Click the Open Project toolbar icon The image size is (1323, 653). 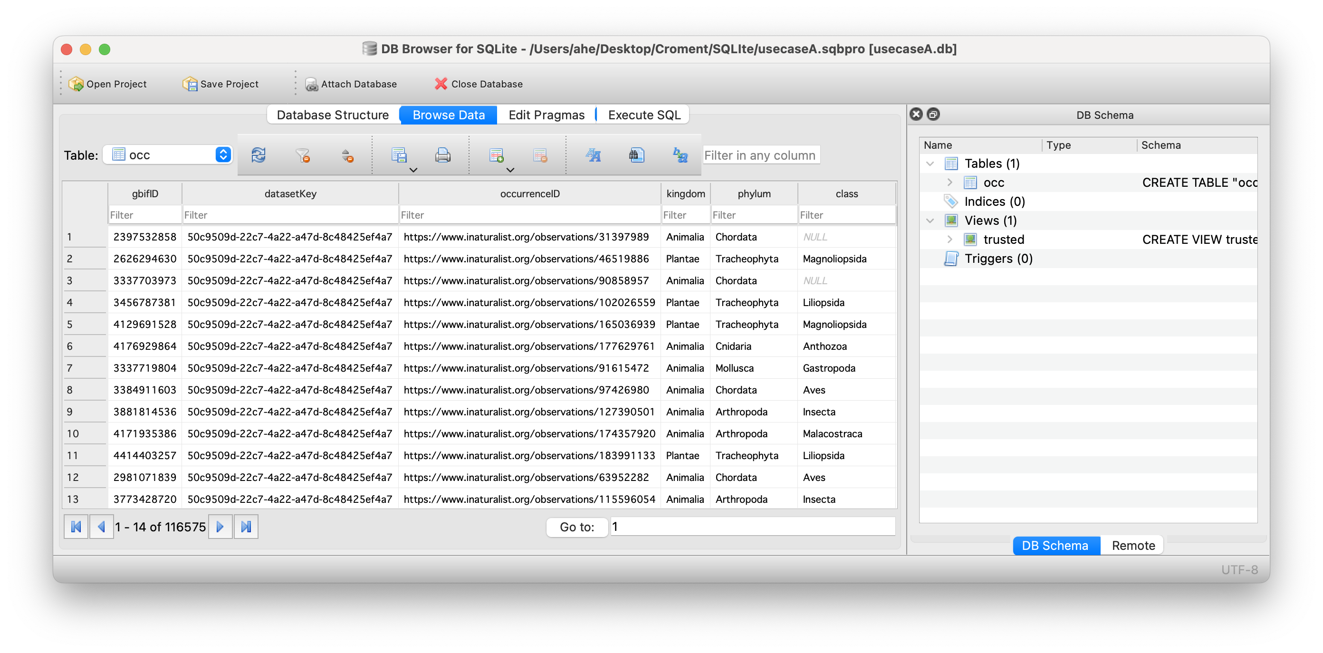coord(76,84)
